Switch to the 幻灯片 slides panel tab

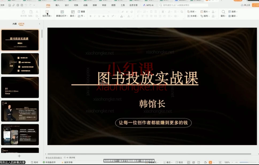[21, 24]
